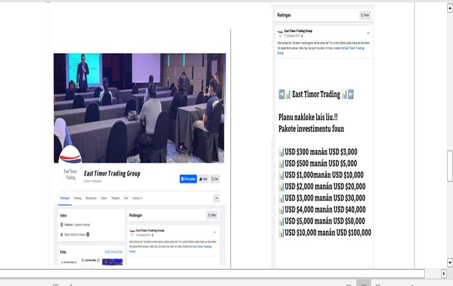Click the East Timor Trading profile logo
Viewport: 453px width, 286px height.
[70, 166]
